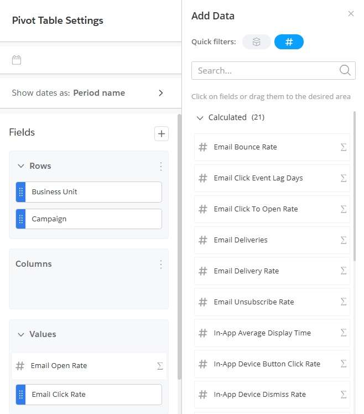The height and width of the screenshot is (414, 364).
Task: Collapse the Calculated fields group
Action: point(200,118)
